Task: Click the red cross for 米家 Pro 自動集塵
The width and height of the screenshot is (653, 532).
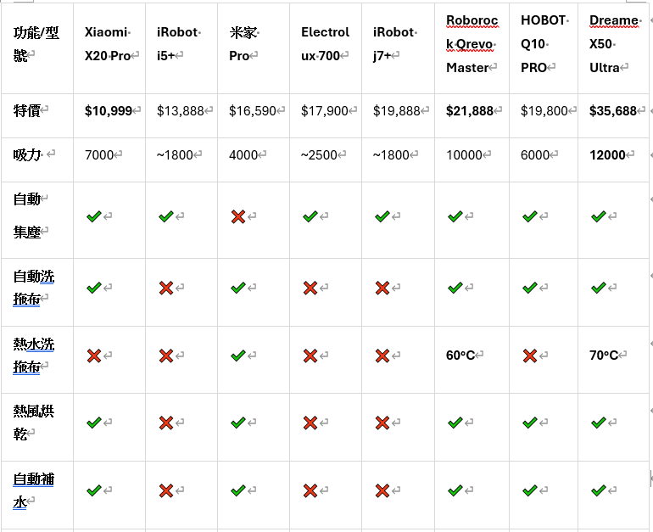Action: coord(237,216)
